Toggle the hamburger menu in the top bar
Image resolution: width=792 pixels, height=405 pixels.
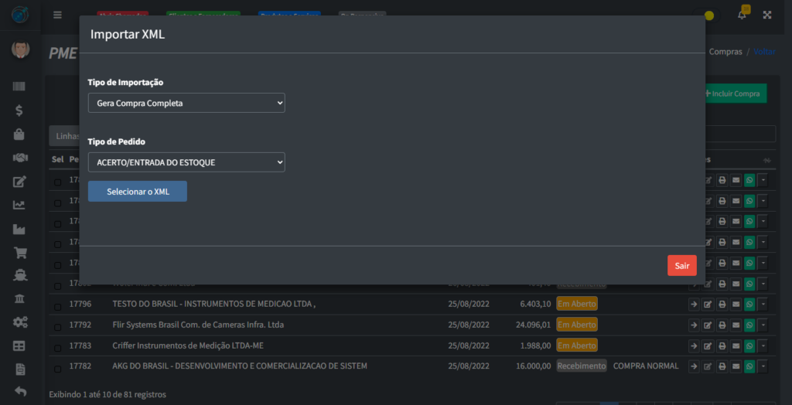[57, 15]
